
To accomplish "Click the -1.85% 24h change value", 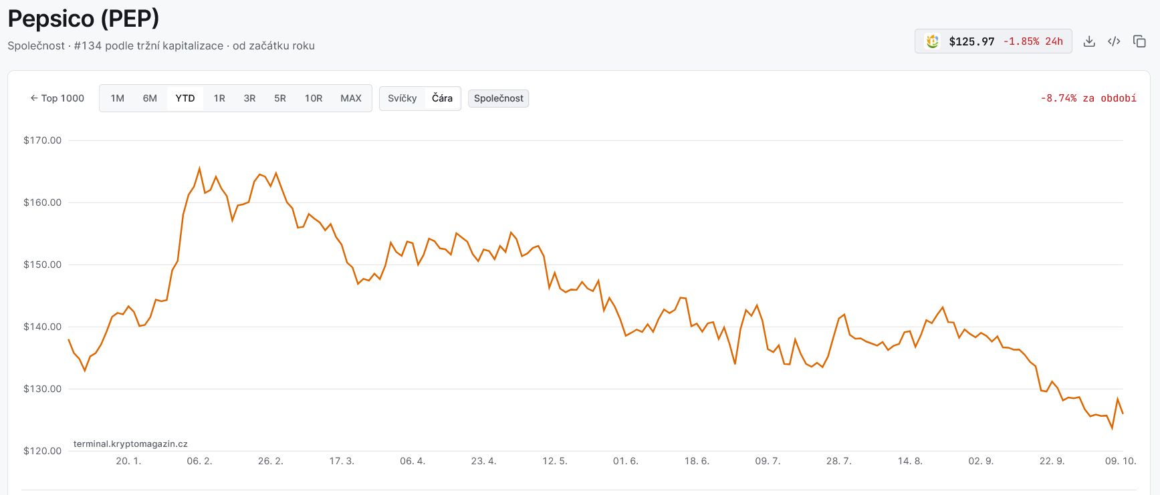I will click(x=1033, y=41).
